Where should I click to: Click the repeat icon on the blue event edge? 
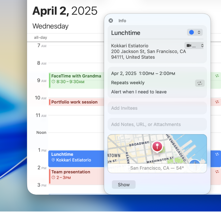217,154
